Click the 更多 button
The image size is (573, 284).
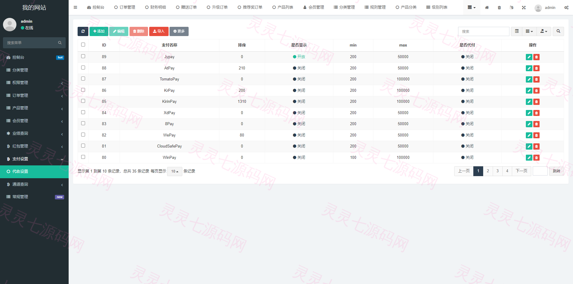point(179,31)
